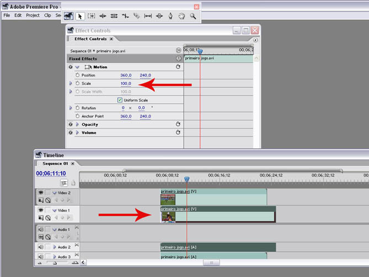The height and width of the screenshot is (277, 369).
Task: Click the timeline timecode 00;06;11;10
Action: point(51,173)
